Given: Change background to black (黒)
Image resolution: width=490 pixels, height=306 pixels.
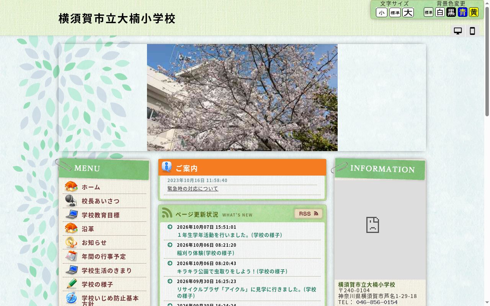Looking at the screenshot, I should (x=451, y=12).
